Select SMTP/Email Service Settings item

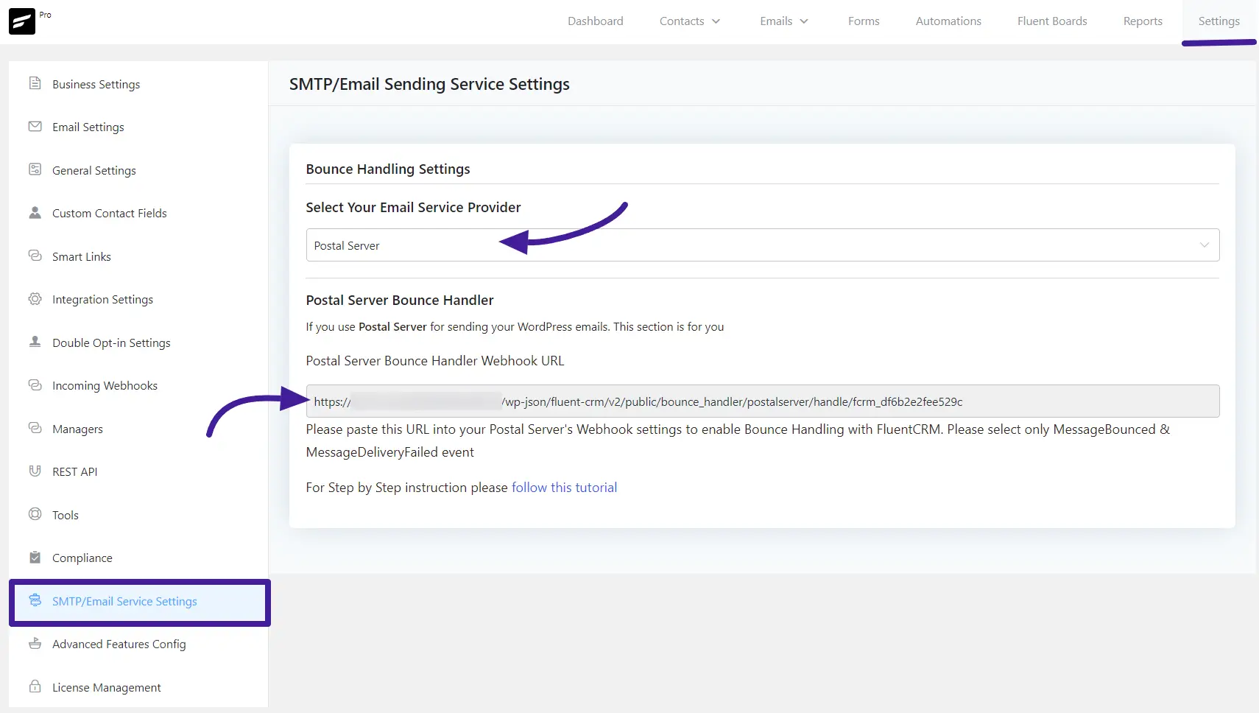tap(140, 602)
